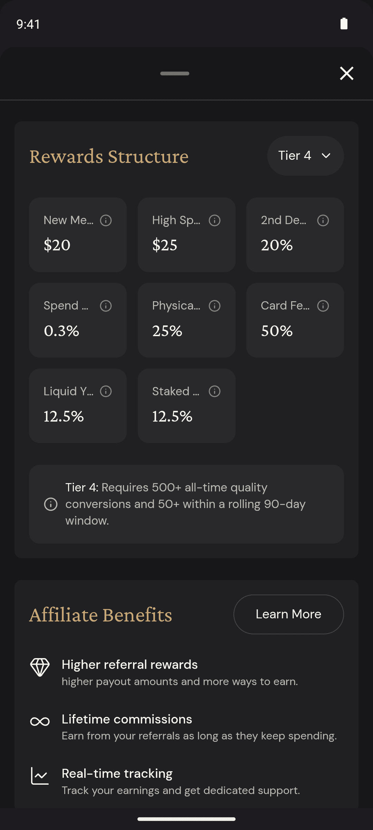Tap info icon on Staked ... card
Image resolution: width=373 pixels, height=830 pixels.
pyautogui.click(x=214, y=391)
